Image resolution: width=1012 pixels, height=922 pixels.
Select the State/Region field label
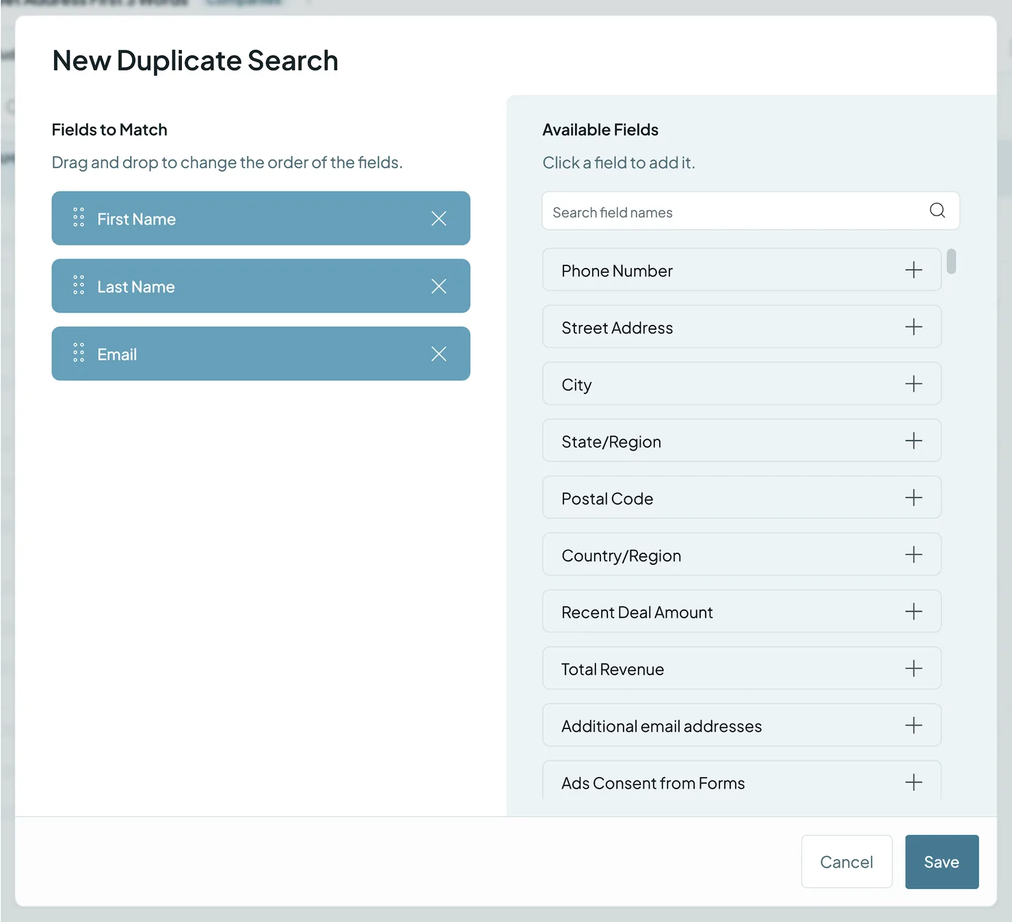(611, 442)
